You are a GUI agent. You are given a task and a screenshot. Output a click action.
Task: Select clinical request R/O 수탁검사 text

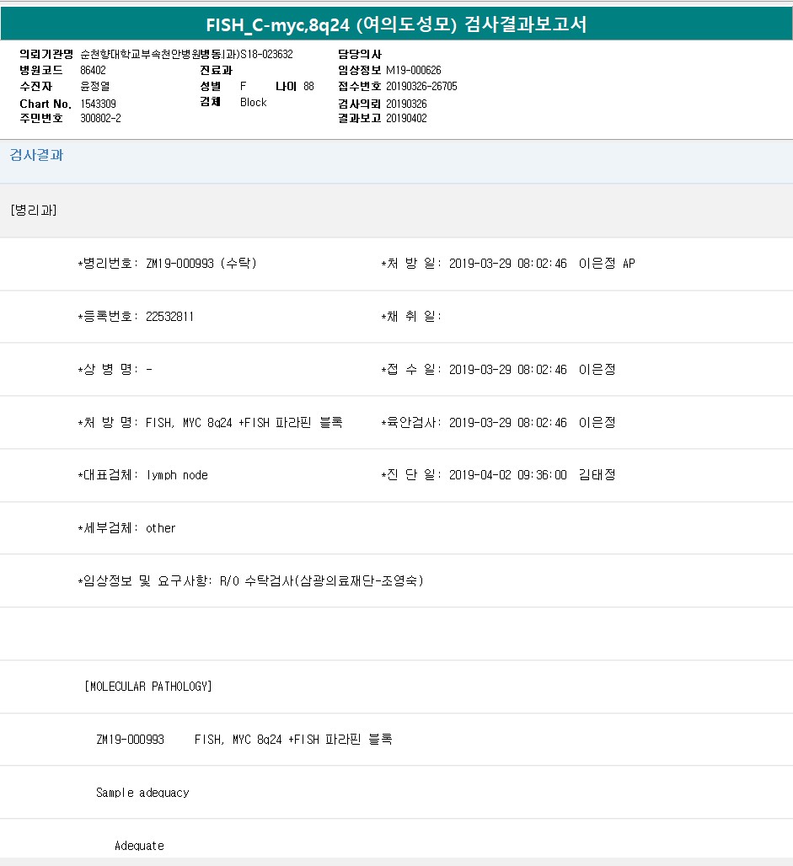(x=322, y=581)
